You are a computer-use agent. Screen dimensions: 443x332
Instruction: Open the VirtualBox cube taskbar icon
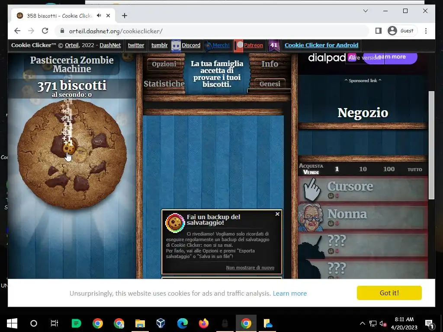pyautogui.click(x=161, y=323)
